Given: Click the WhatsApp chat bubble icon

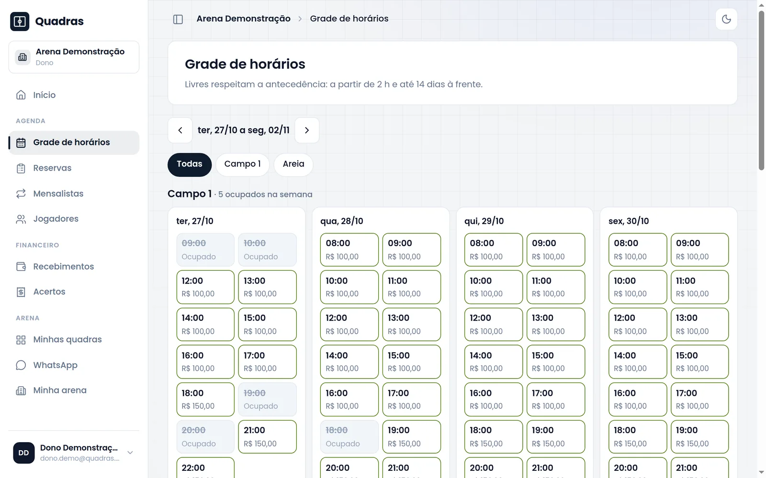Looking at the screenshot, I should (x=21, y=365).
